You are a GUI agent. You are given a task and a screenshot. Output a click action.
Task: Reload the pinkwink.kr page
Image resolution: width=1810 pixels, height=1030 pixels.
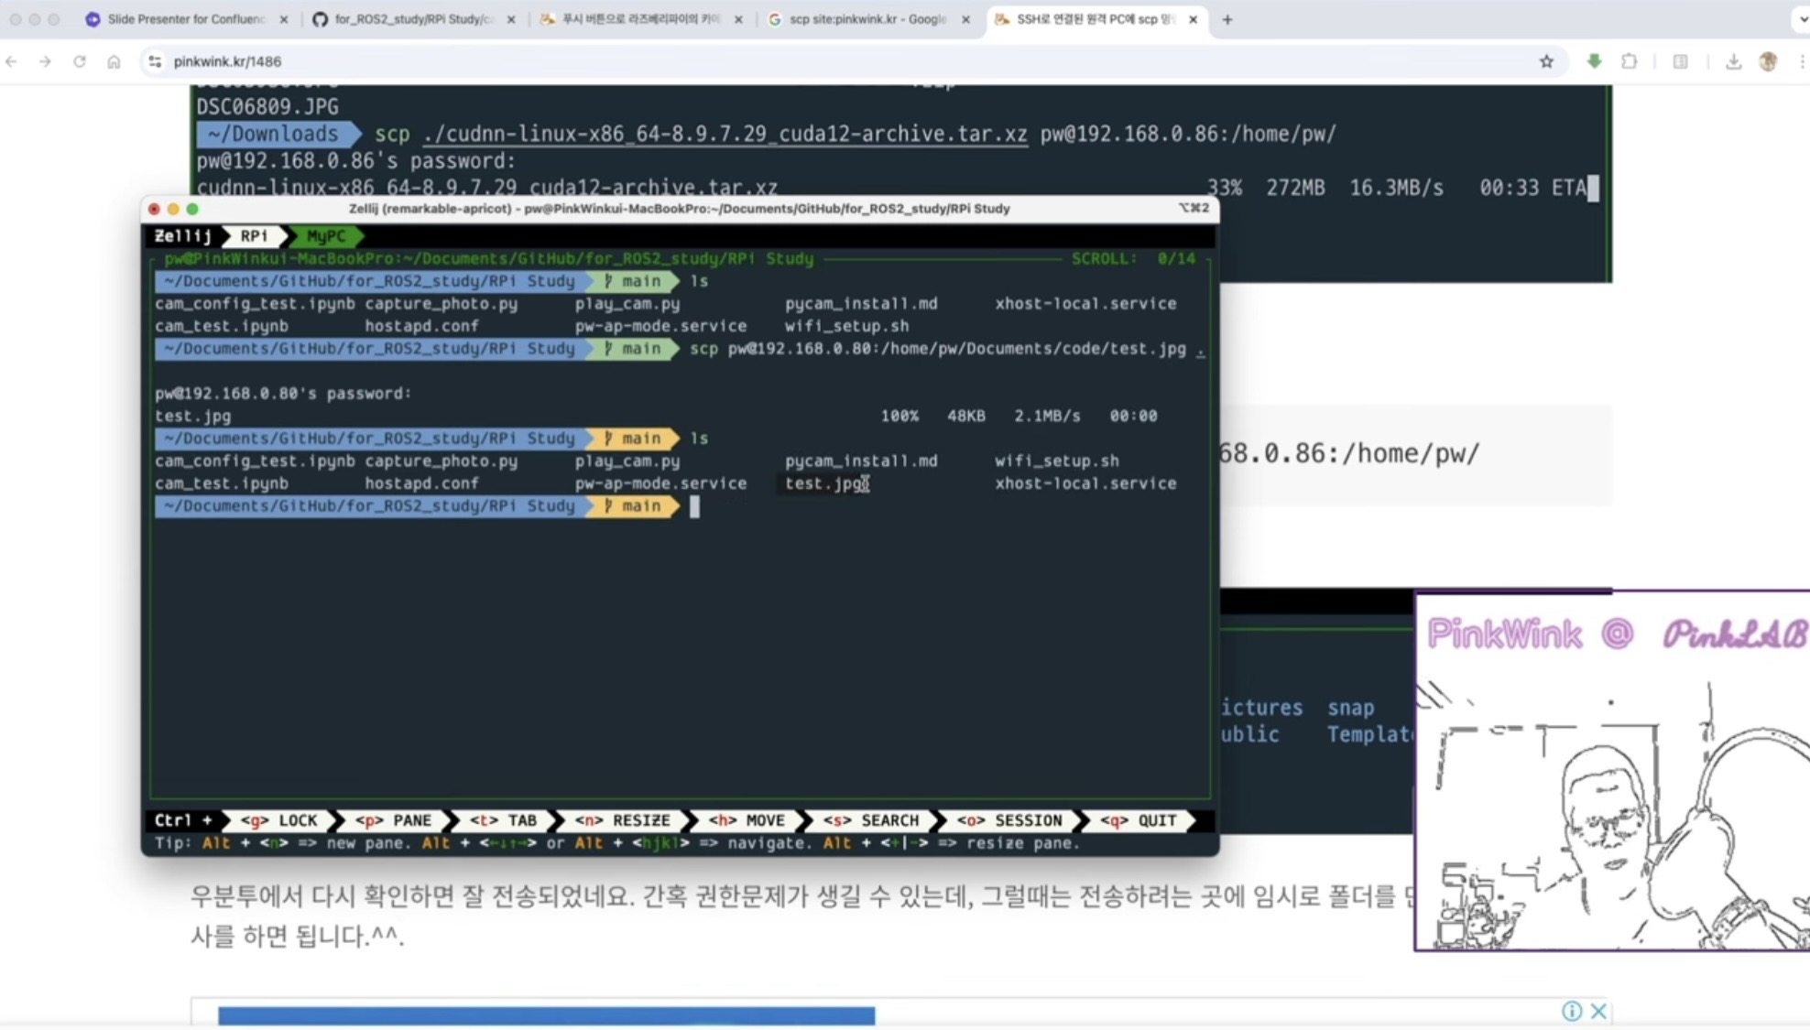pos(80,61)
